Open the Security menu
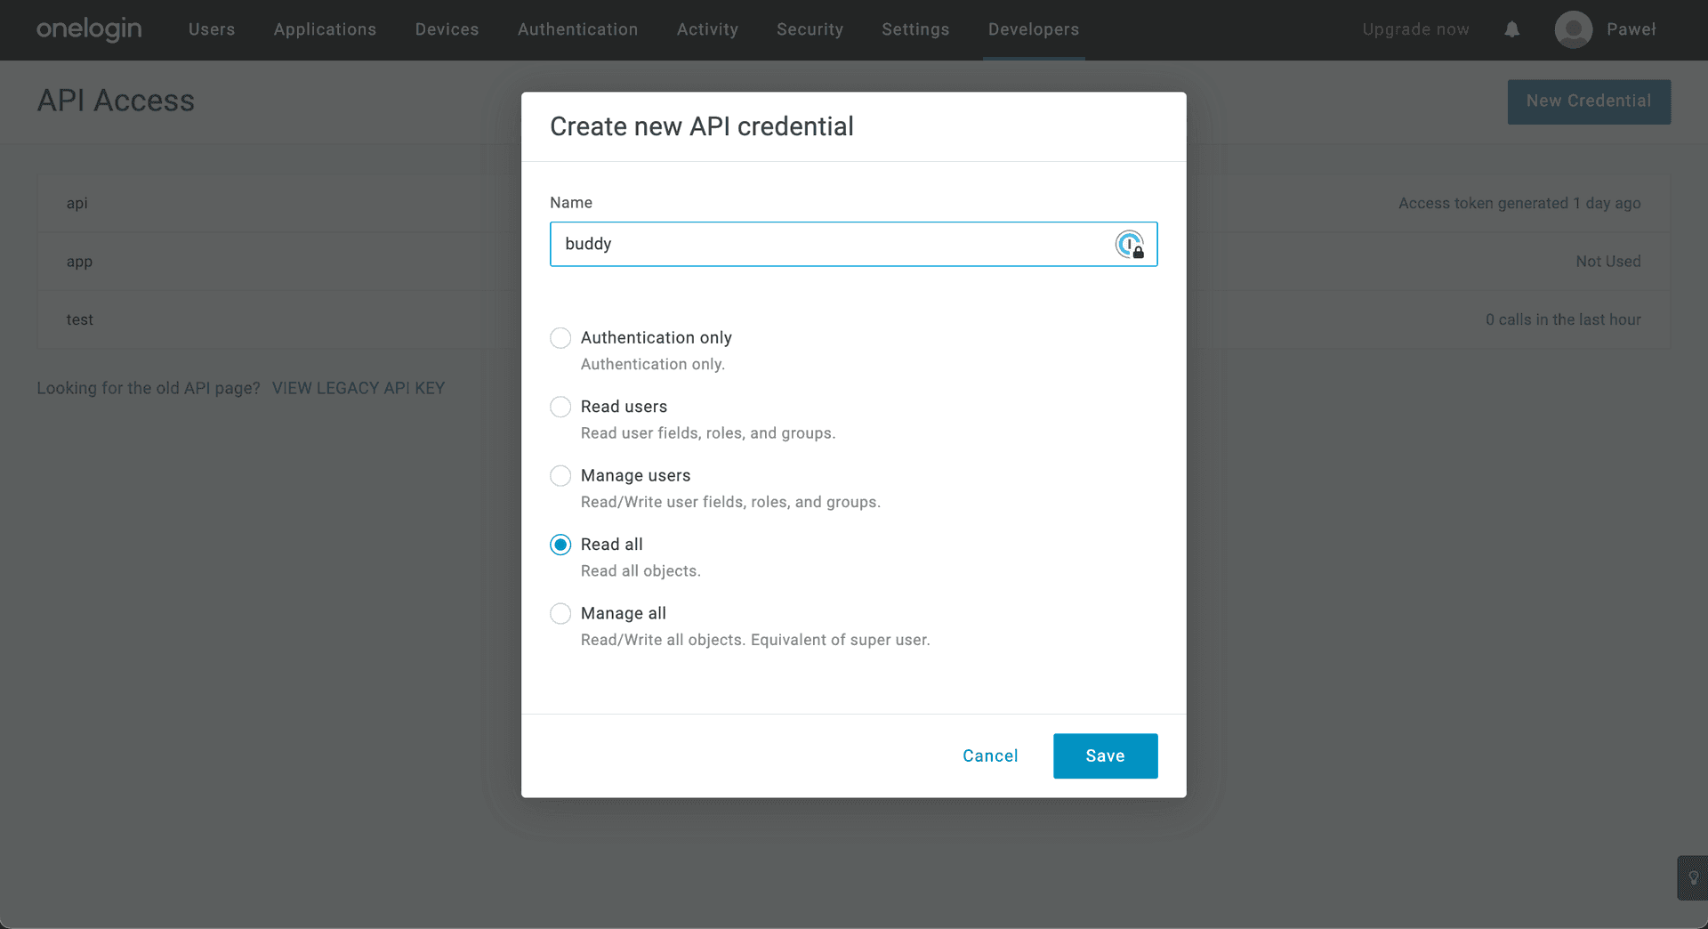Screen dimensions: 1708x929 point(810,29)
